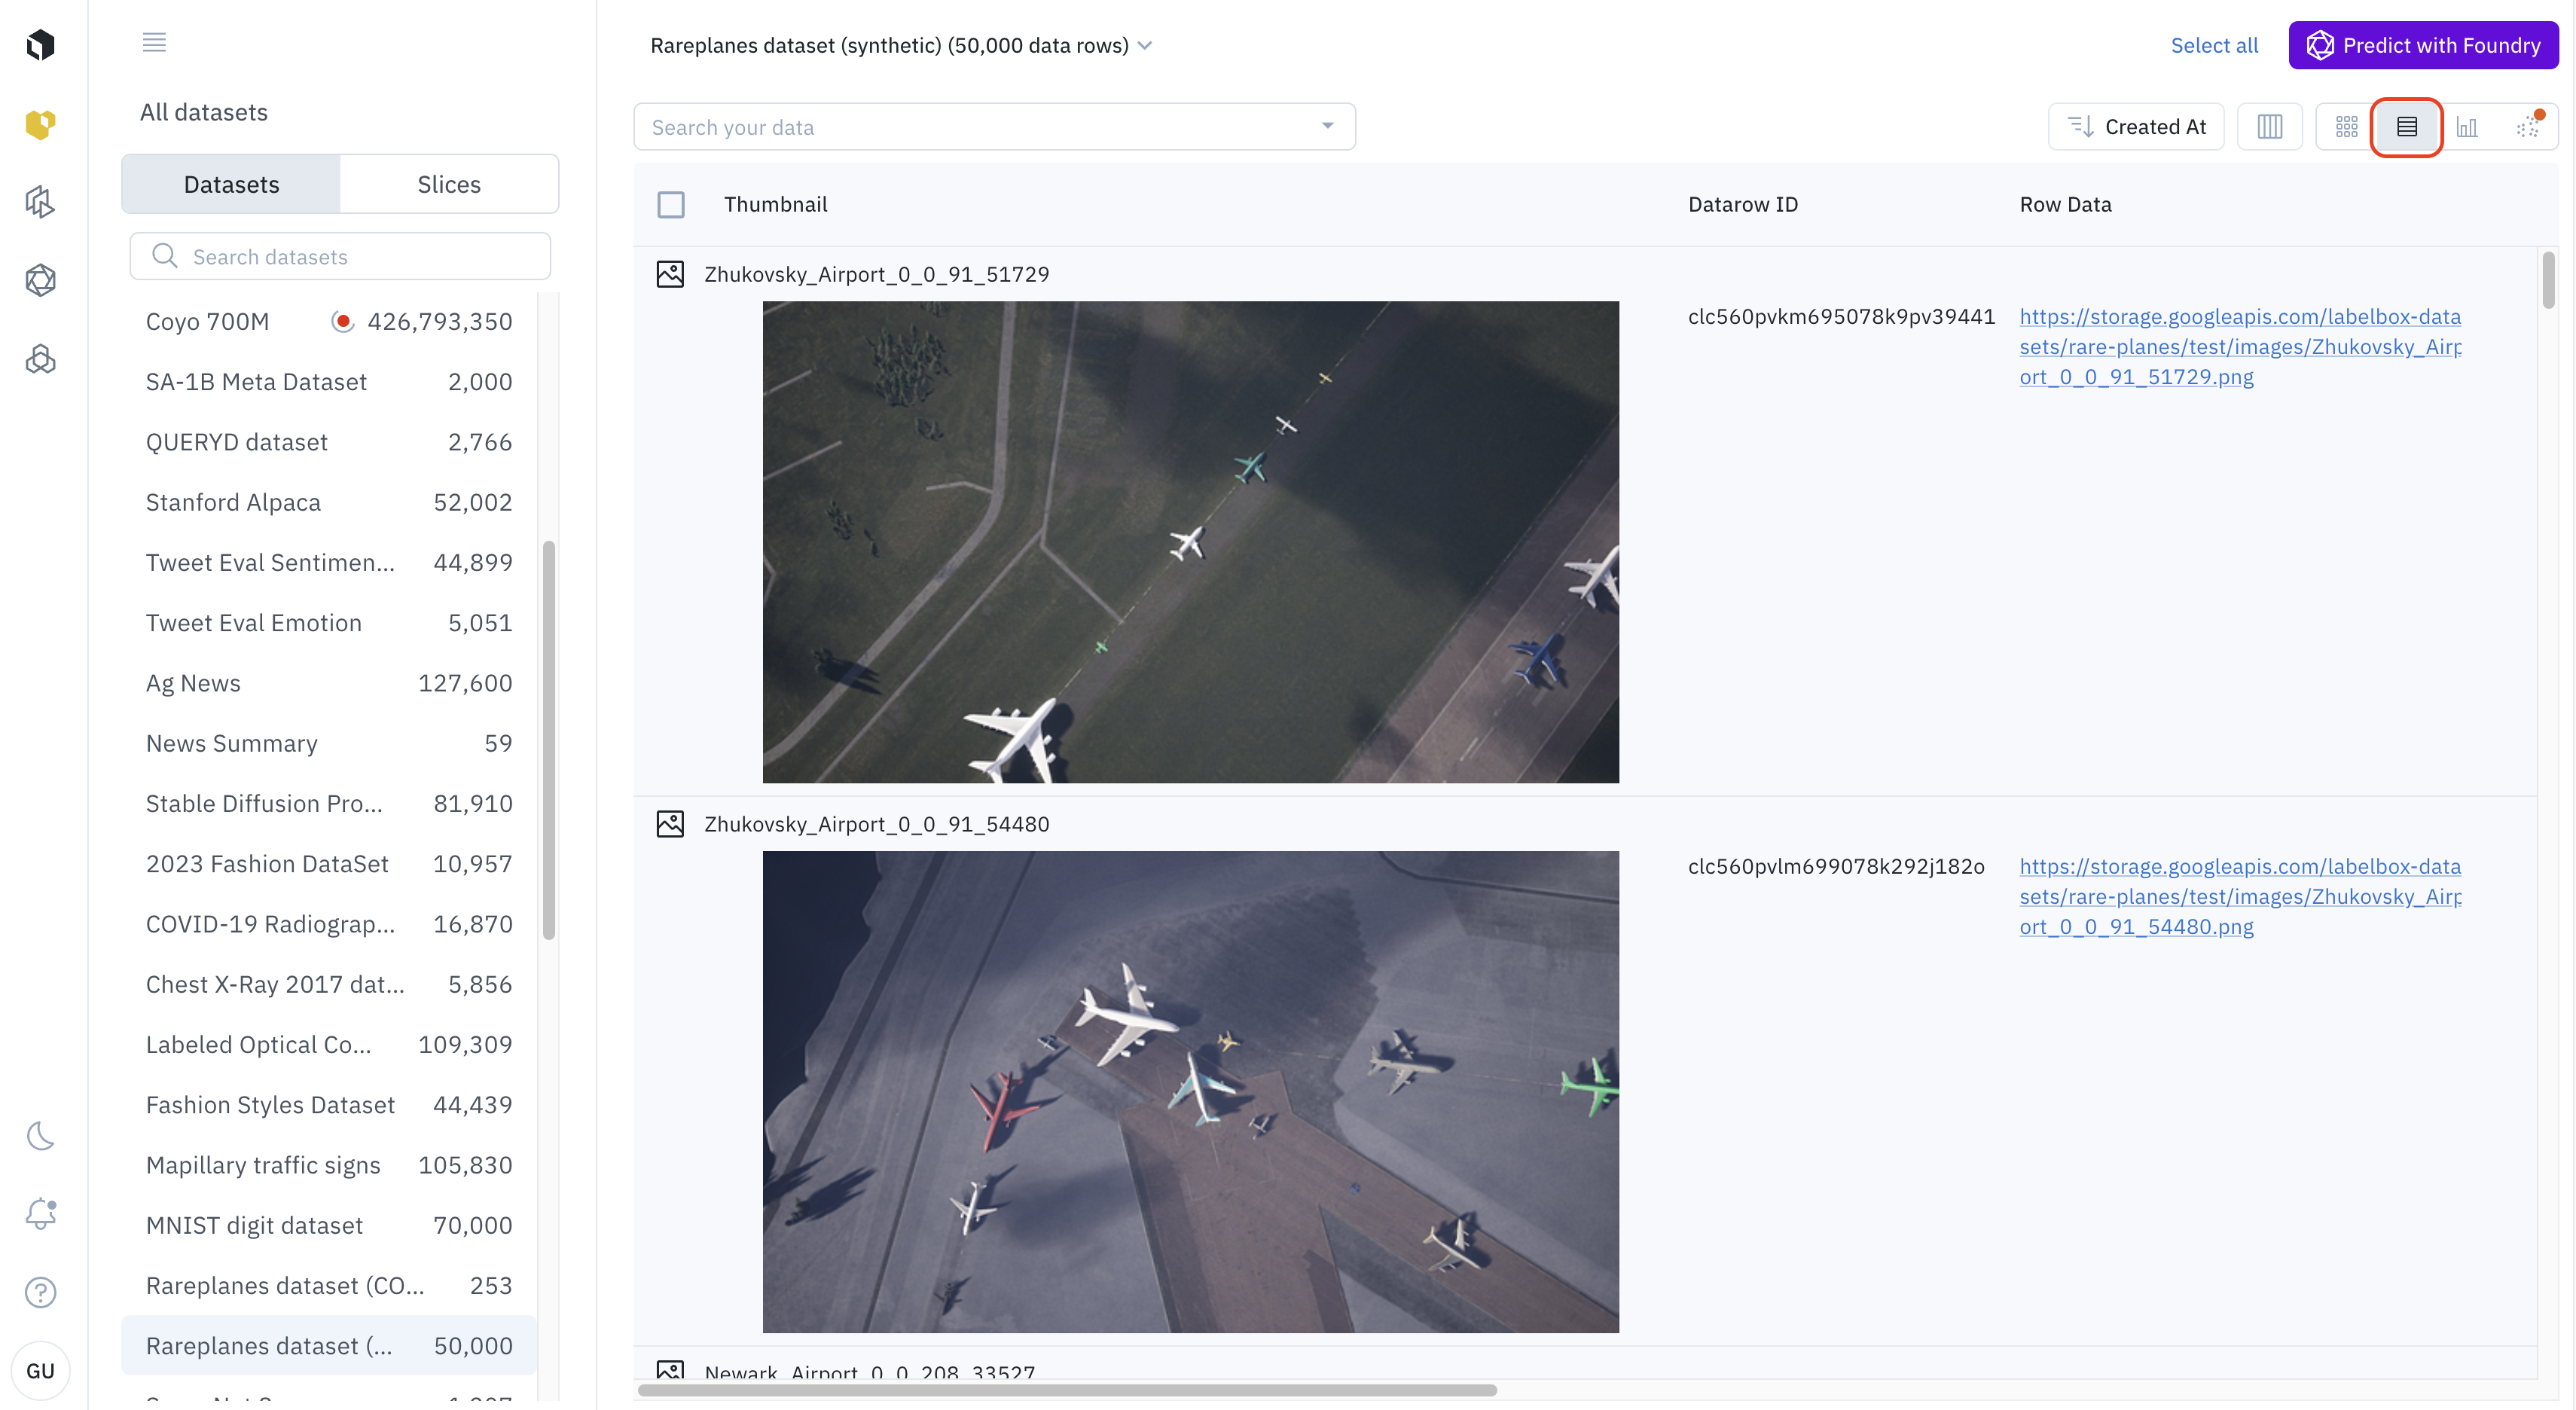Open first airport thumbnail with green field
2576x1410 pixels.
coord(1190,542)
